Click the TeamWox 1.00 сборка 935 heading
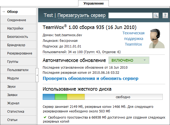The height and width of the screenshot is (125, 170). click(89, 27)
